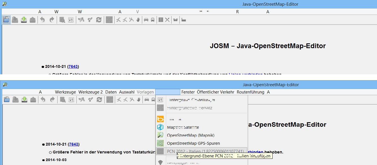Open the Fenster menu
Image resolution: width=377 pixels, height=165 pixels.
(x=188, y=92)
